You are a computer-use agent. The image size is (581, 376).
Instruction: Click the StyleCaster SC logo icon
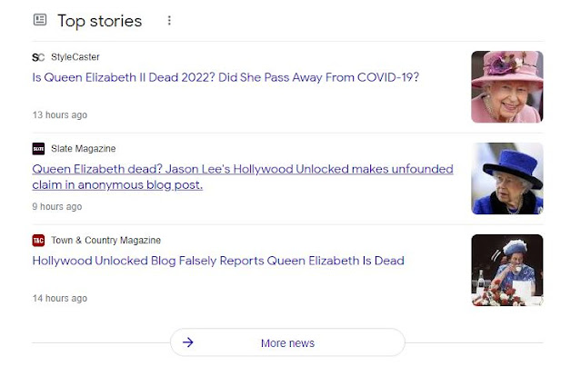pos(38,57)
